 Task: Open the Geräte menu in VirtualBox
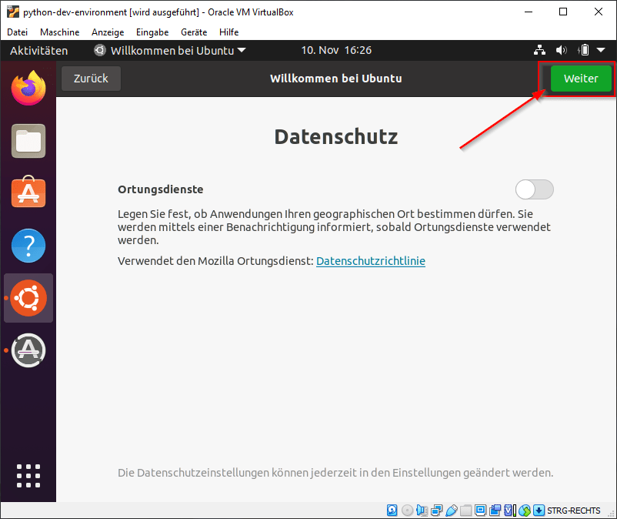(193, 32)
